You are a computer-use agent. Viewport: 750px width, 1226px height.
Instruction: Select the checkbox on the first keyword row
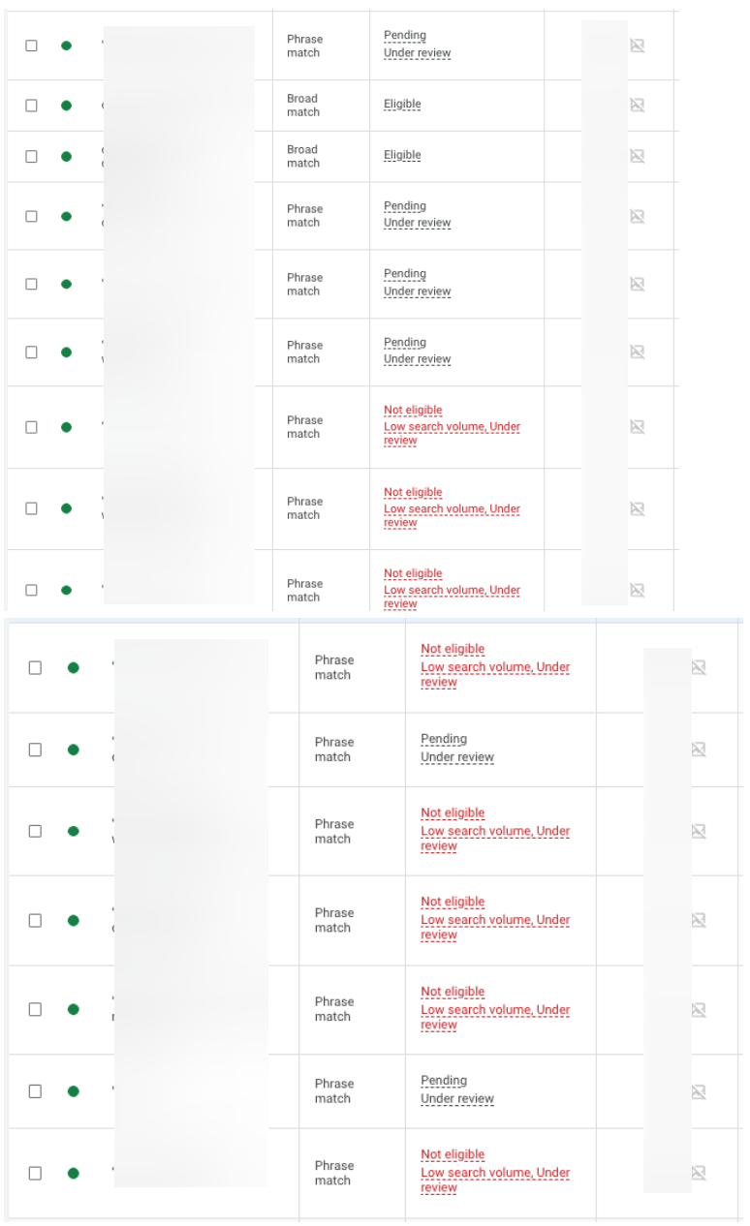31,46
